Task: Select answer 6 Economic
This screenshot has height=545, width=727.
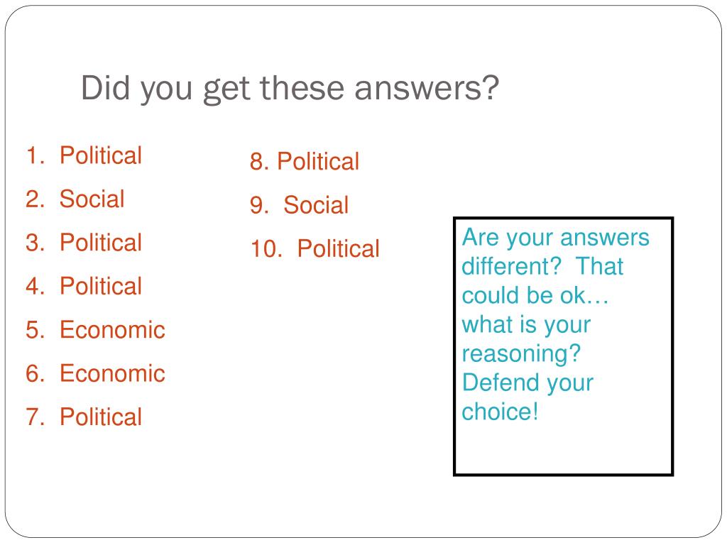Action: point(96,373)
